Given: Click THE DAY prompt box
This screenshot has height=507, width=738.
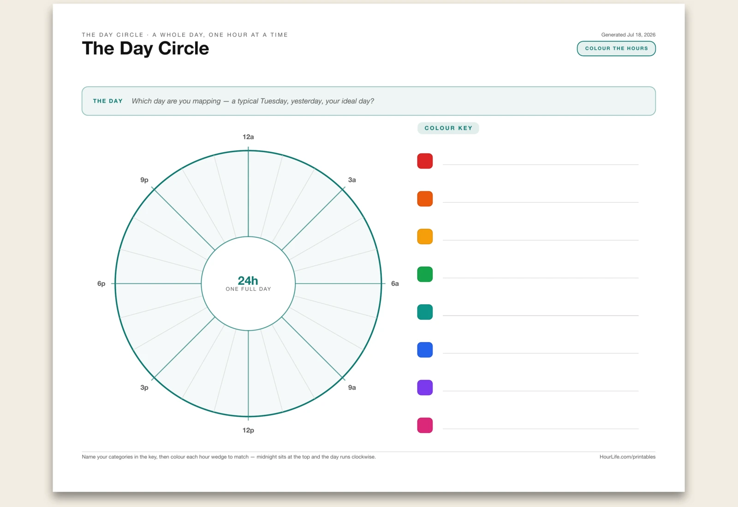Looking at the screenshot, I should point(369,101).
